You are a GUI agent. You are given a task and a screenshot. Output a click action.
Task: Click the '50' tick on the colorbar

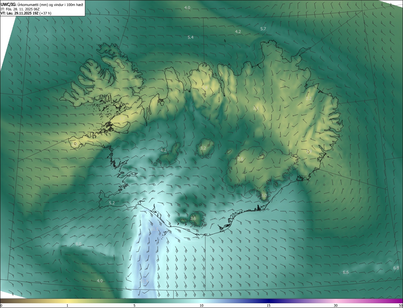point(400,305)
